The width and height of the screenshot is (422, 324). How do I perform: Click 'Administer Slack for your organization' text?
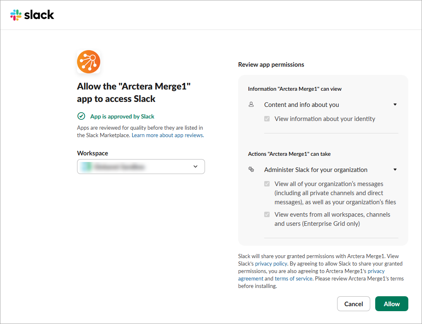point(316,170)
